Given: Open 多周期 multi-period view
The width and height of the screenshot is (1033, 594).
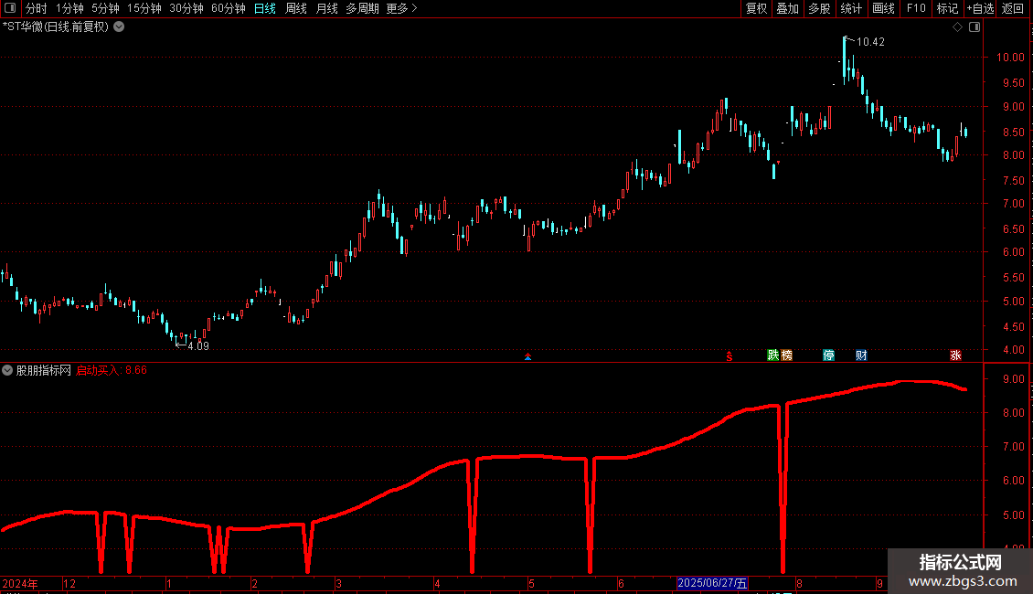Looking at the screenshot, I should coord(362,8).
